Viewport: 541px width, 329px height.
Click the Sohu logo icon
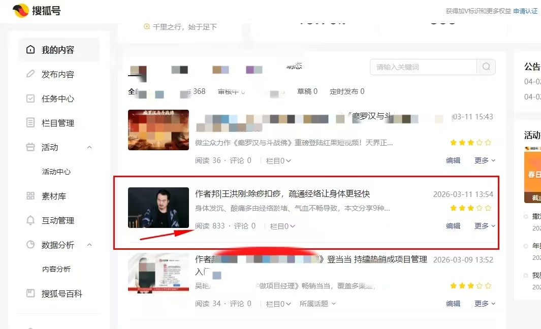pyautogui.click(x=21, y=10)
